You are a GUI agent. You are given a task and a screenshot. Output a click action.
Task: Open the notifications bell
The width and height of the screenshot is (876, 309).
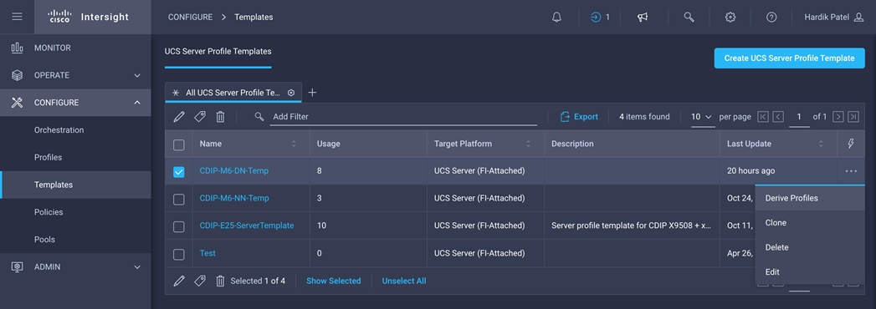(556, 18)
